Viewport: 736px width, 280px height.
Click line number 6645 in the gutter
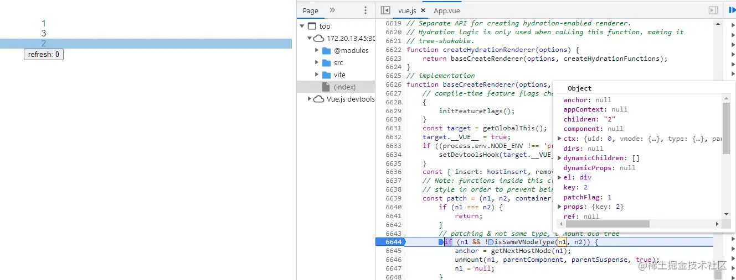(x=393, y=251)
